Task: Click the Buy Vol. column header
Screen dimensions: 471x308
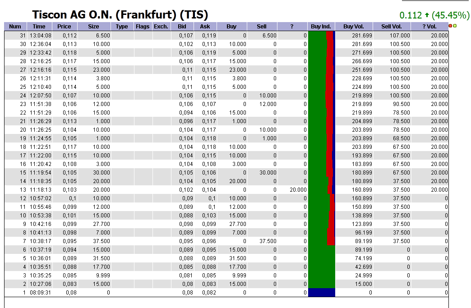Action: coord(354,26)
